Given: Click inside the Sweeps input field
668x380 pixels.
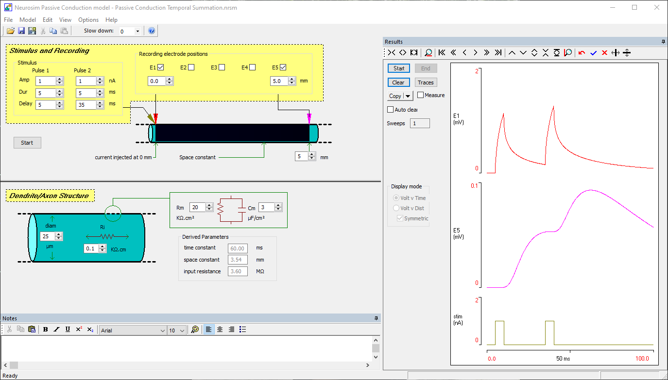Looking at the screenshot, I should tap(420, 123).
